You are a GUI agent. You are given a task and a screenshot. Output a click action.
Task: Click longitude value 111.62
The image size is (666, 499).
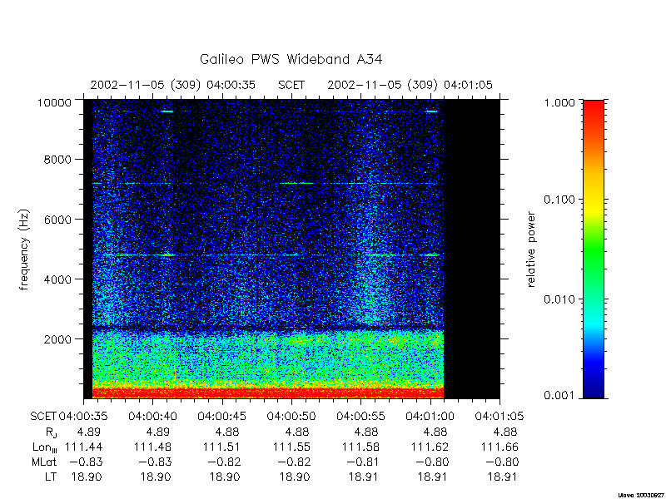tap(430, 447)
